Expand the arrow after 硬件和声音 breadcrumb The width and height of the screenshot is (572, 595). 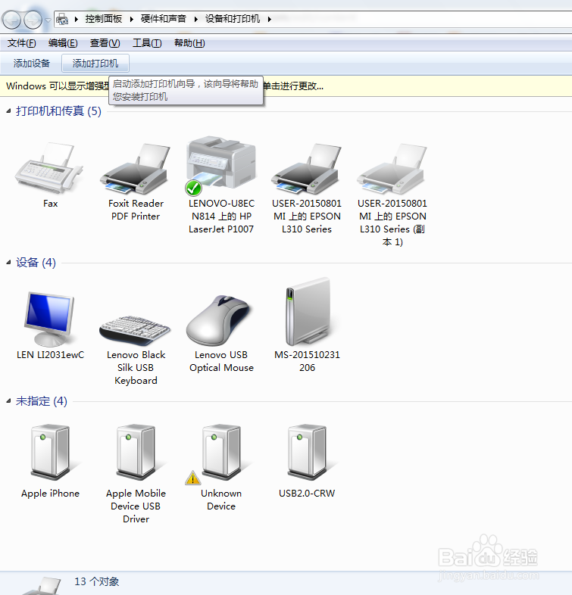click(196, 19)
